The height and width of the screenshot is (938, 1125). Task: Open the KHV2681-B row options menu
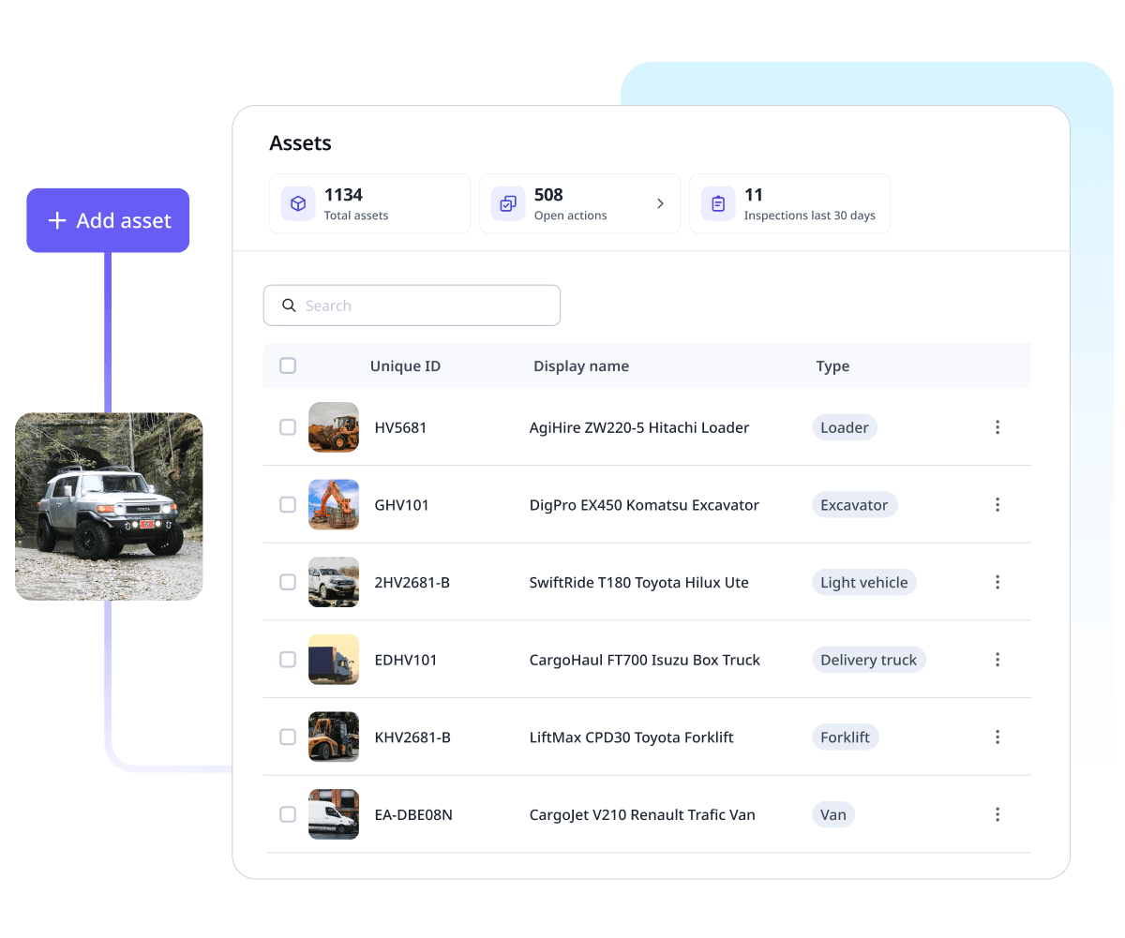click(997, 737)
